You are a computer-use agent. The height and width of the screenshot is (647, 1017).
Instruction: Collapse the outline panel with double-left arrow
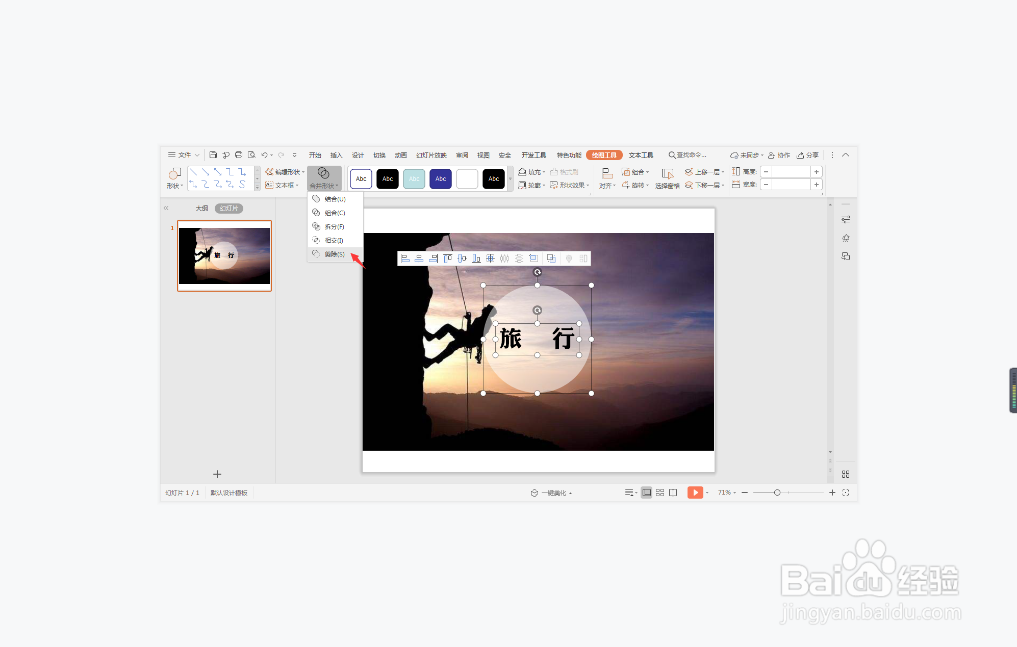tap(166, 208)
